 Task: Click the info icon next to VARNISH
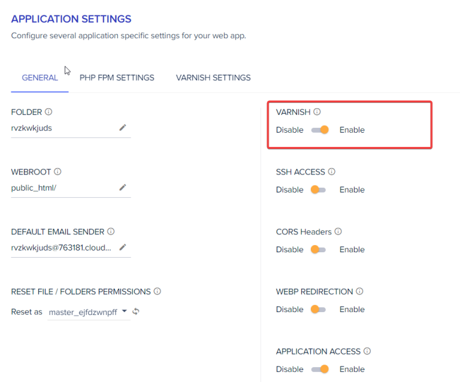317,112
